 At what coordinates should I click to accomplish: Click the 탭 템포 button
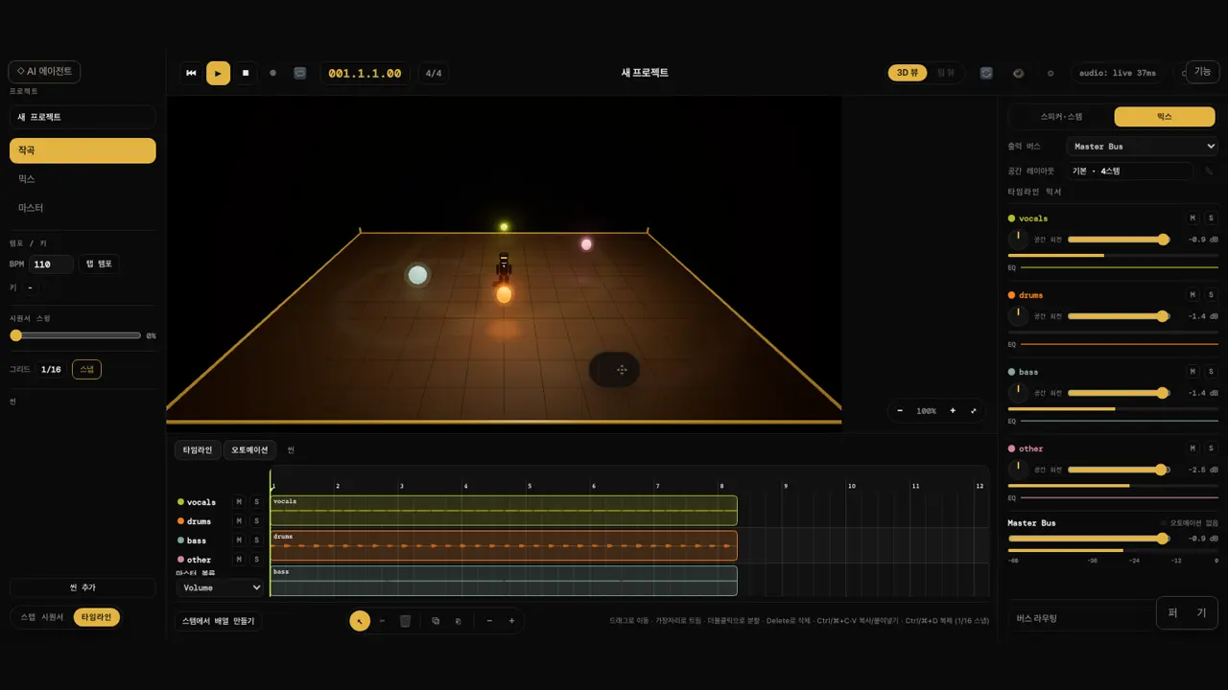click(99, 264)
